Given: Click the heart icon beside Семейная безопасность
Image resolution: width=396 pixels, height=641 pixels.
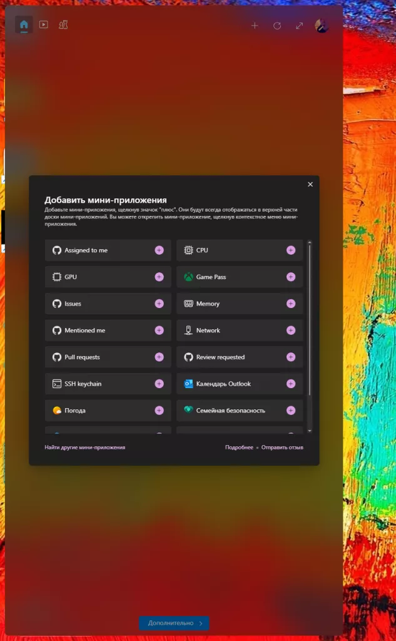Looking at the screenshot, I should [188, 410].
